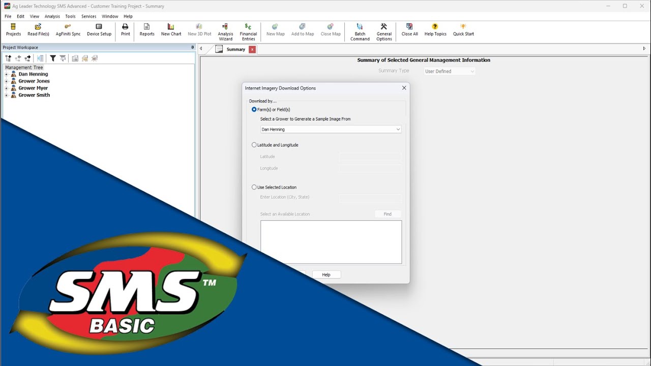
Task: Click the left tab-scroll arrow
Action: [201, 49]
